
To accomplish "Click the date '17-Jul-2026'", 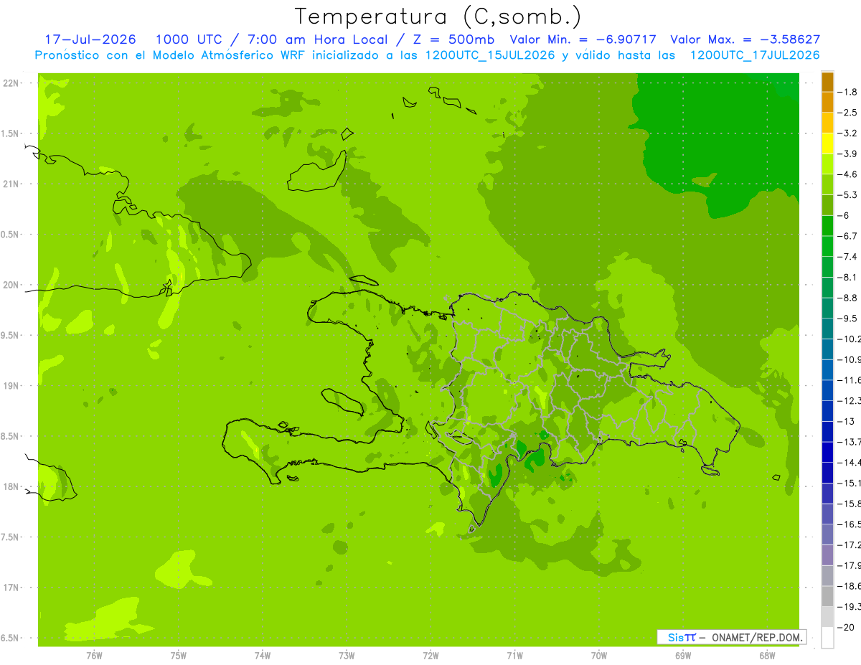I will pos(90,40).
